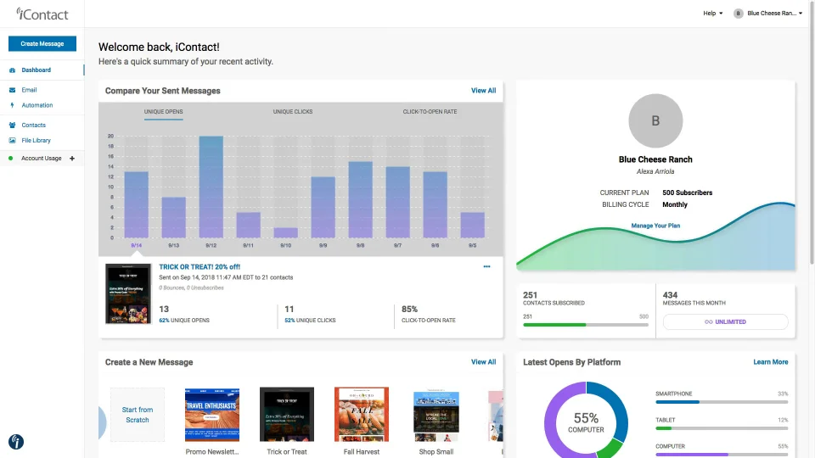Open Email in the sidebar
Image resolution: width=815 pixels, height=458 pixels.
[29, 90]
